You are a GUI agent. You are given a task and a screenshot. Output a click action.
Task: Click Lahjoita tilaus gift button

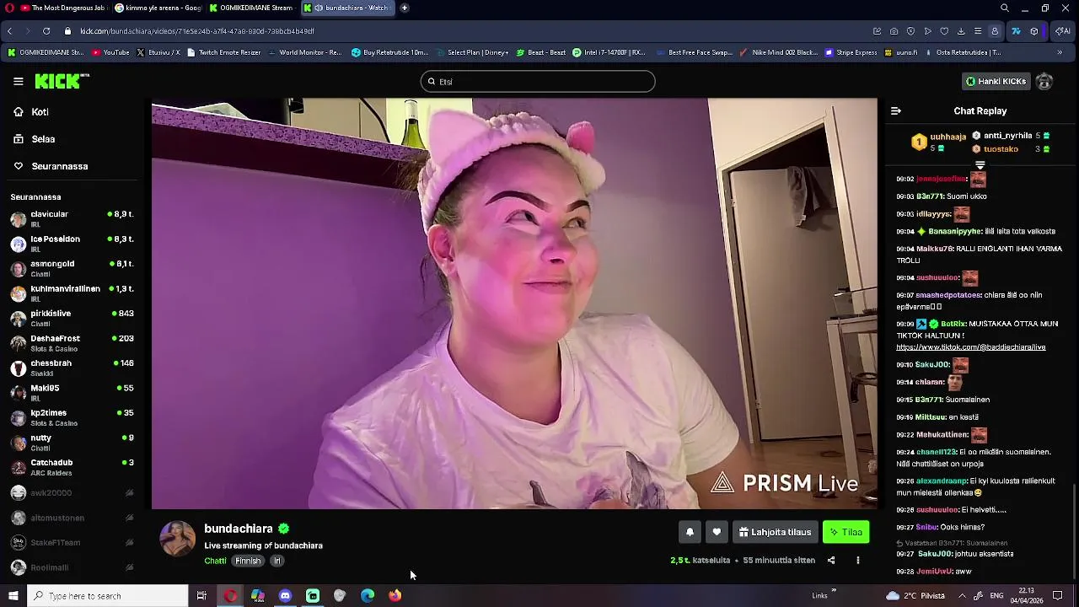(x=776, y=532)
